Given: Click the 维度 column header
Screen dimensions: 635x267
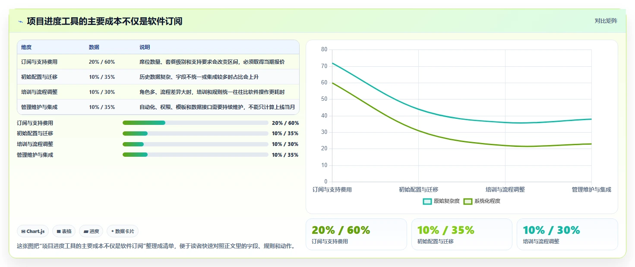Looking at the screenshot, I should click(26, 47).
